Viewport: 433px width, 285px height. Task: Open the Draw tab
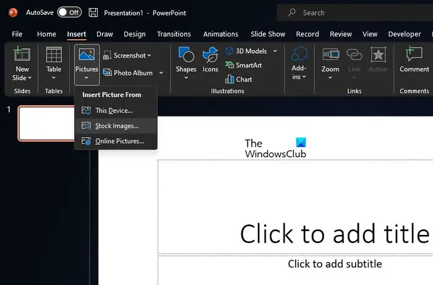point(105,34)
